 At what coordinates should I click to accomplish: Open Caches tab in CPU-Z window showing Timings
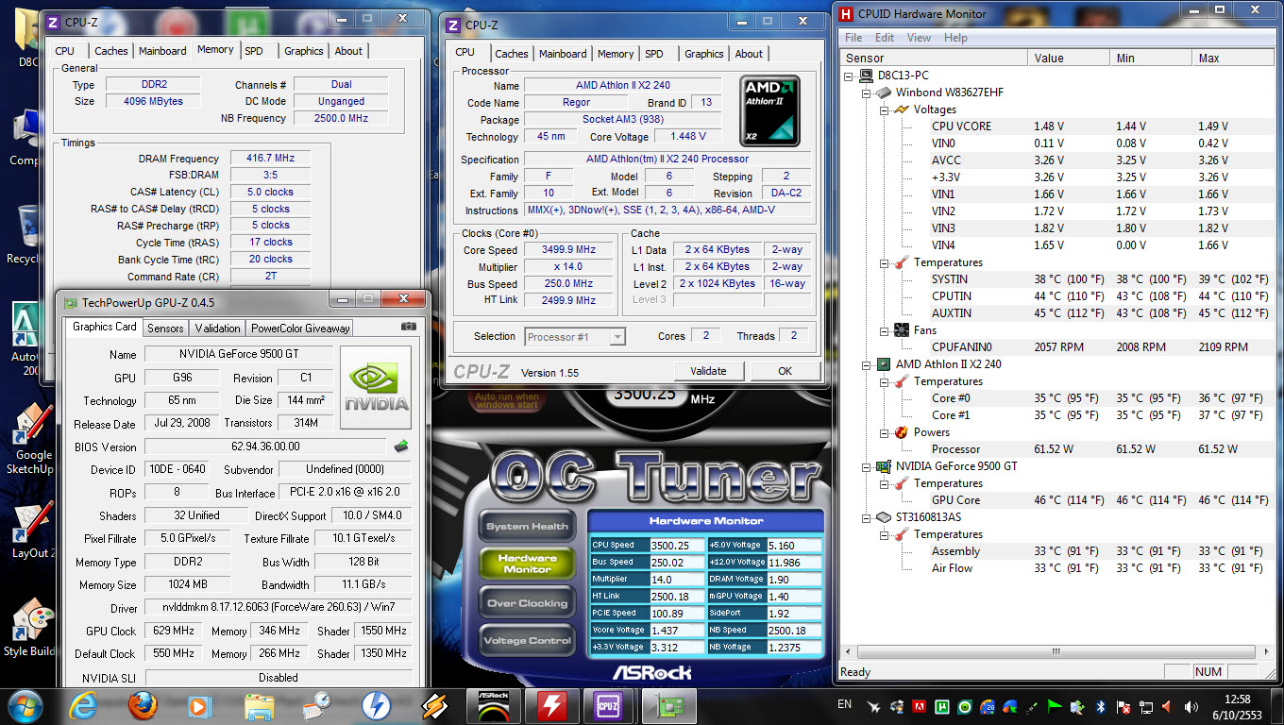pos(111,51)
